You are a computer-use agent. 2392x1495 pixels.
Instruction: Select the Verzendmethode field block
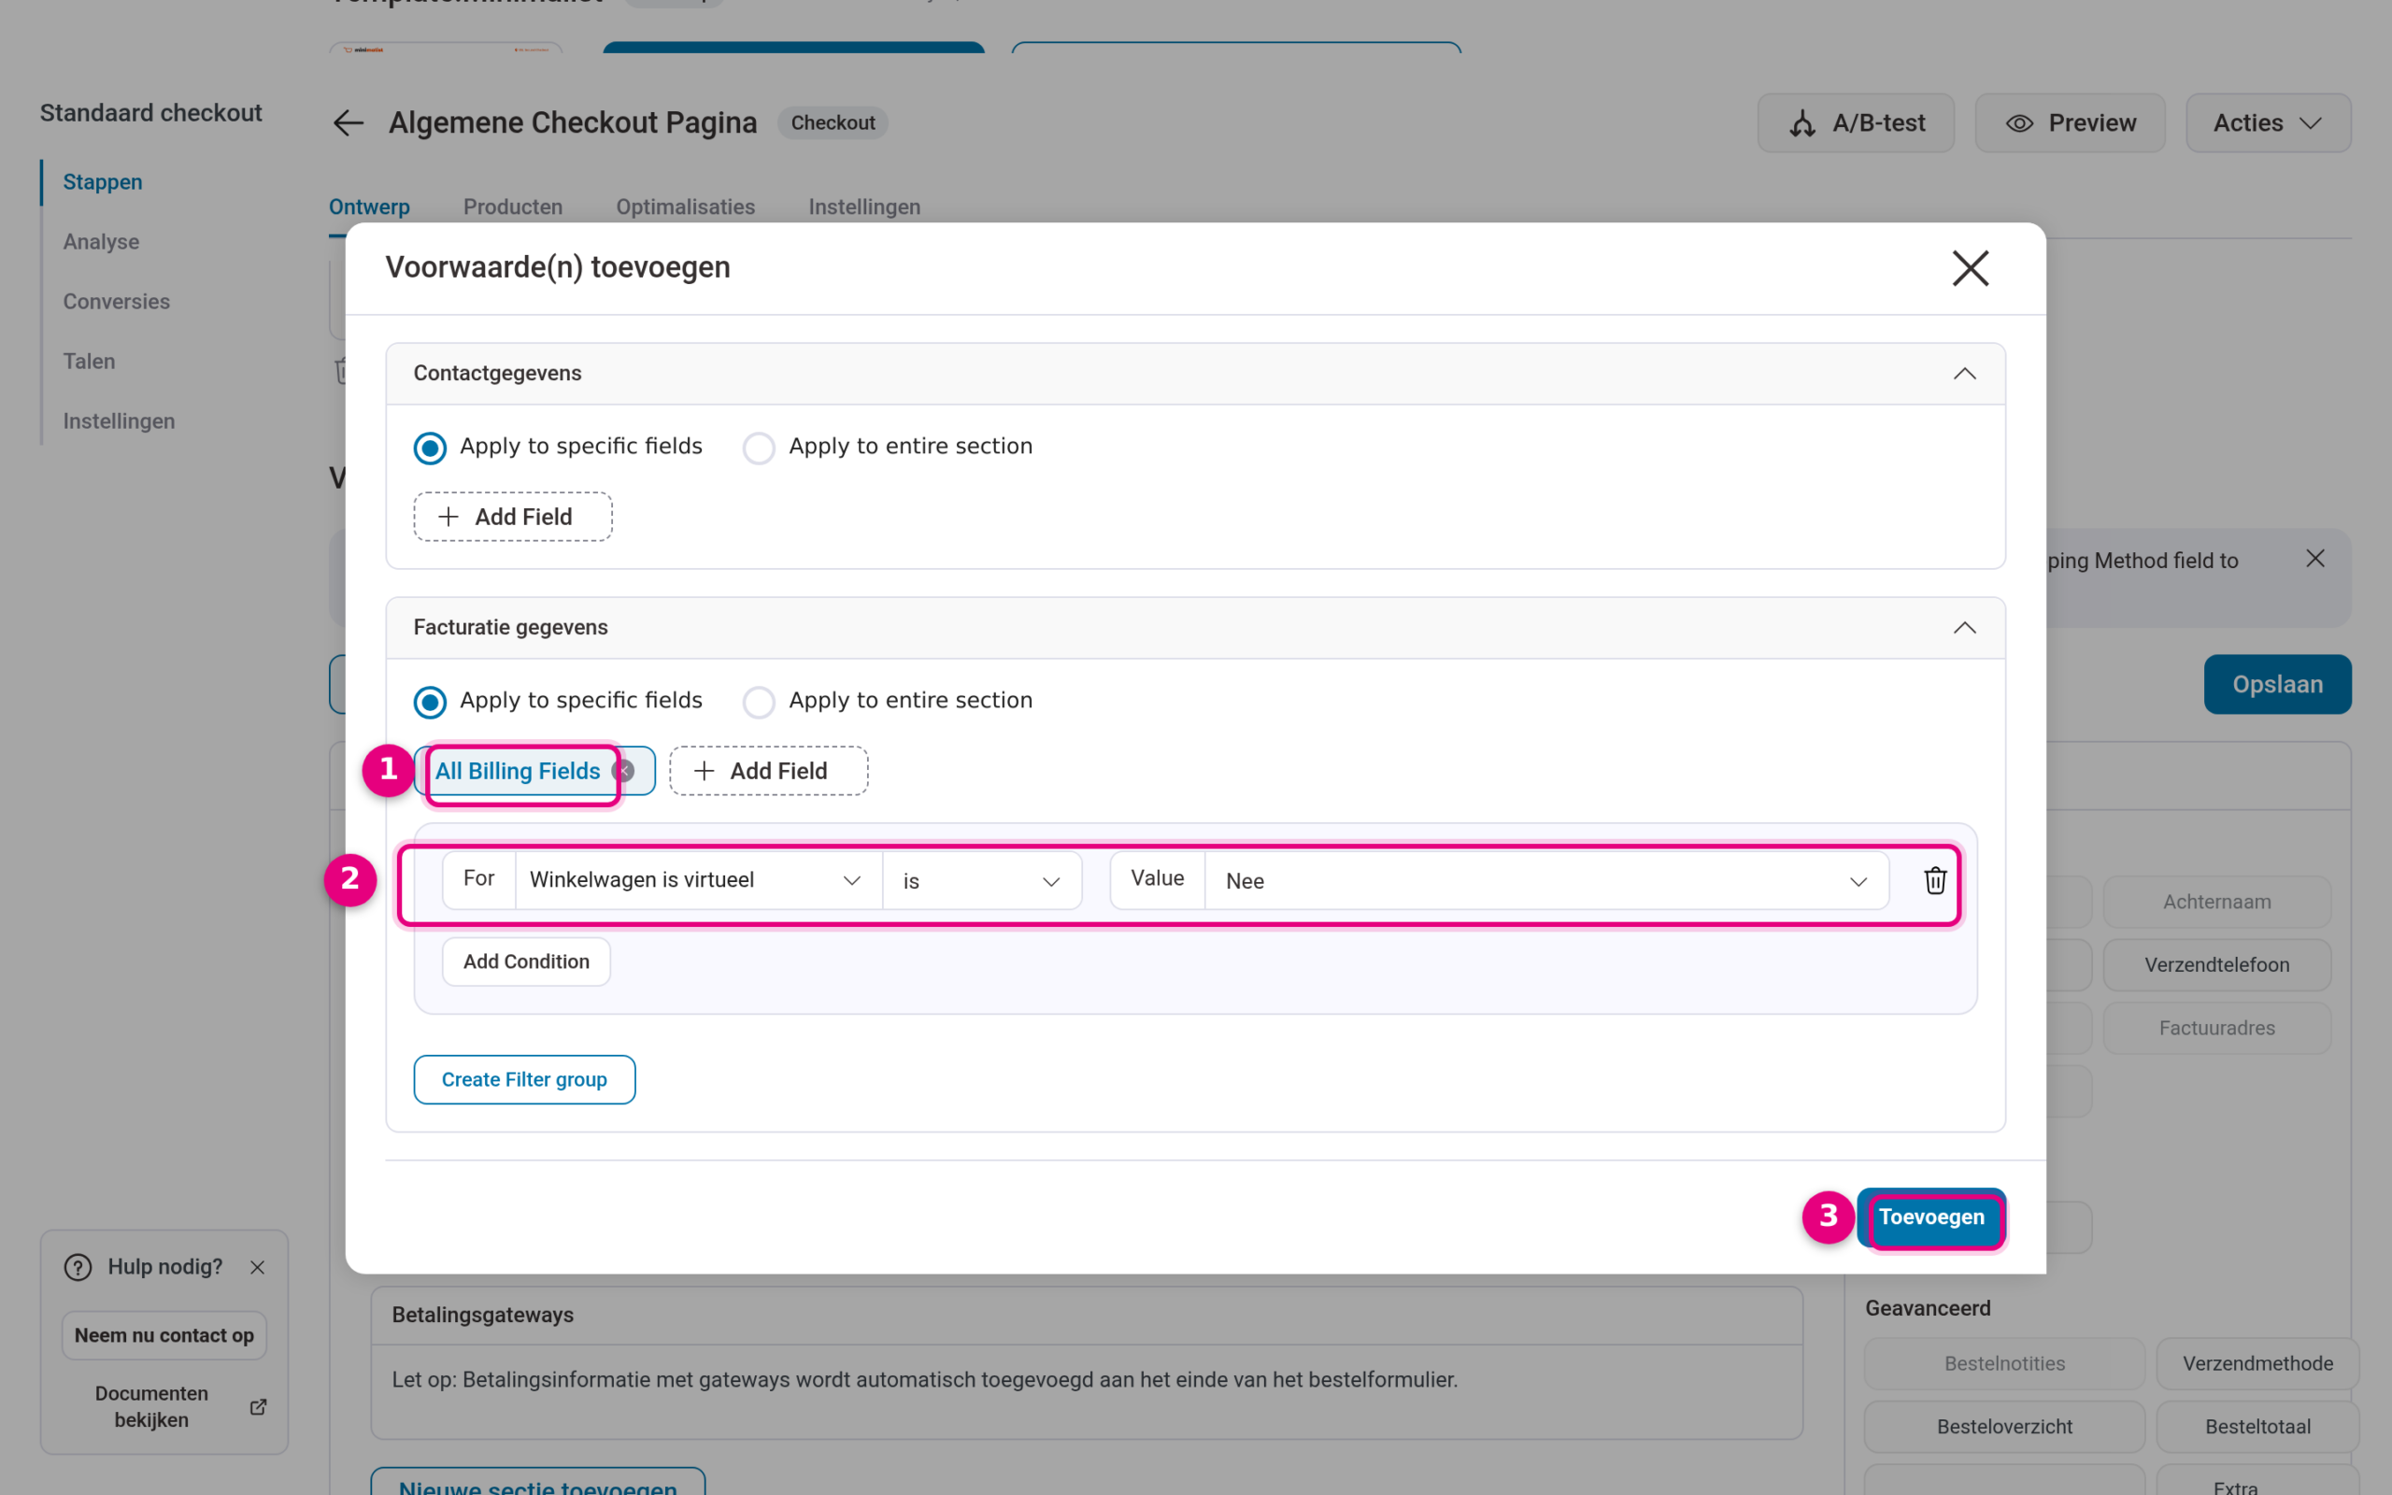coord(2257,1363)
